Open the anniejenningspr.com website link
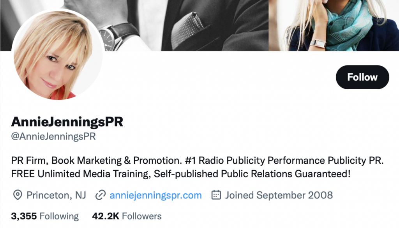 (x=155, y=195)
